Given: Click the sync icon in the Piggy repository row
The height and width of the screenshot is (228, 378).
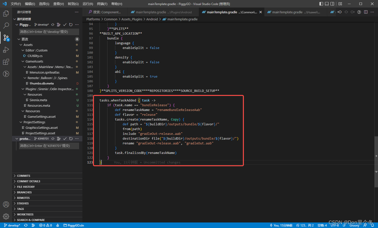Looking at the screenshot, I should 53,25.
